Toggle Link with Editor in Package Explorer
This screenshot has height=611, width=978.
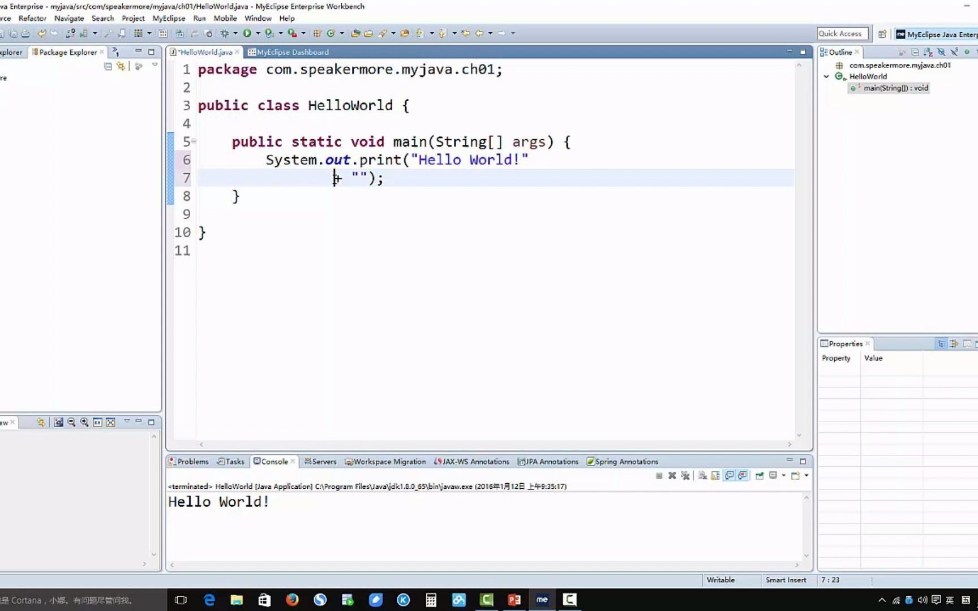tap(121, 66)
